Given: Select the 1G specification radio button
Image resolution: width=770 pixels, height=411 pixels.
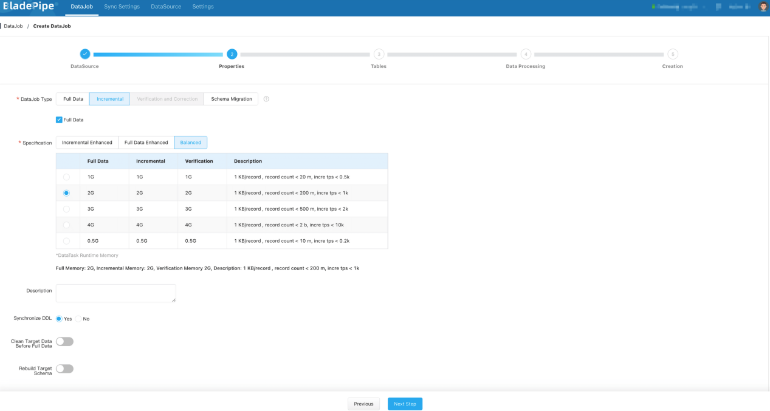Looking at the screenshot, I should click(x=66, y=177).
